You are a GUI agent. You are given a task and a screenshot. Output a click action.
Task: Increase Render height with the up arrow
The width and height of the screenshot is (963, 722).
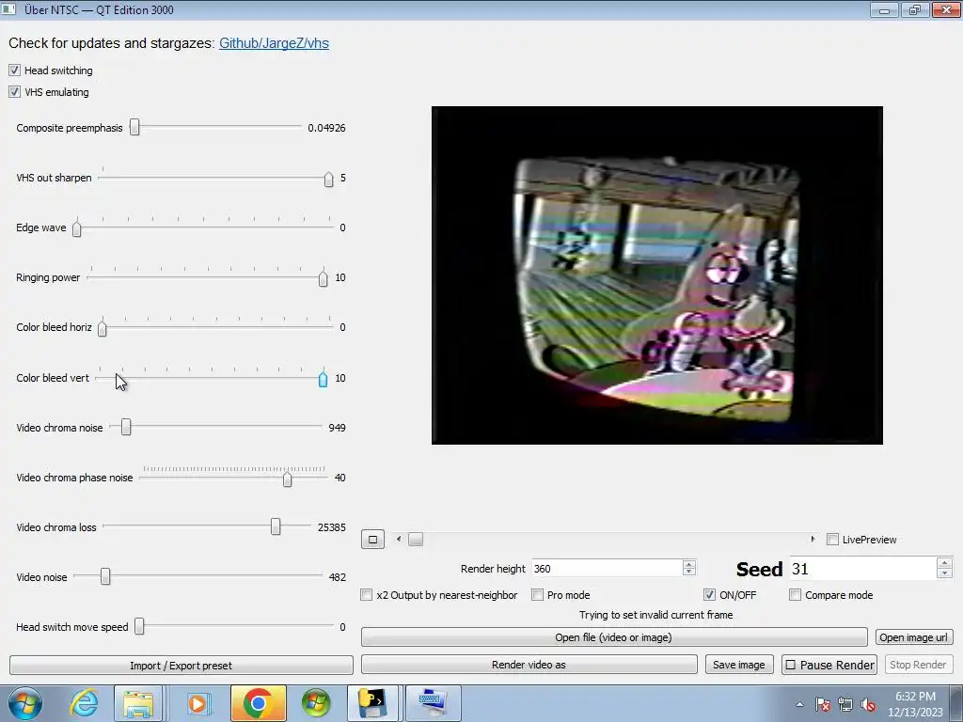(x=689, y=564)
